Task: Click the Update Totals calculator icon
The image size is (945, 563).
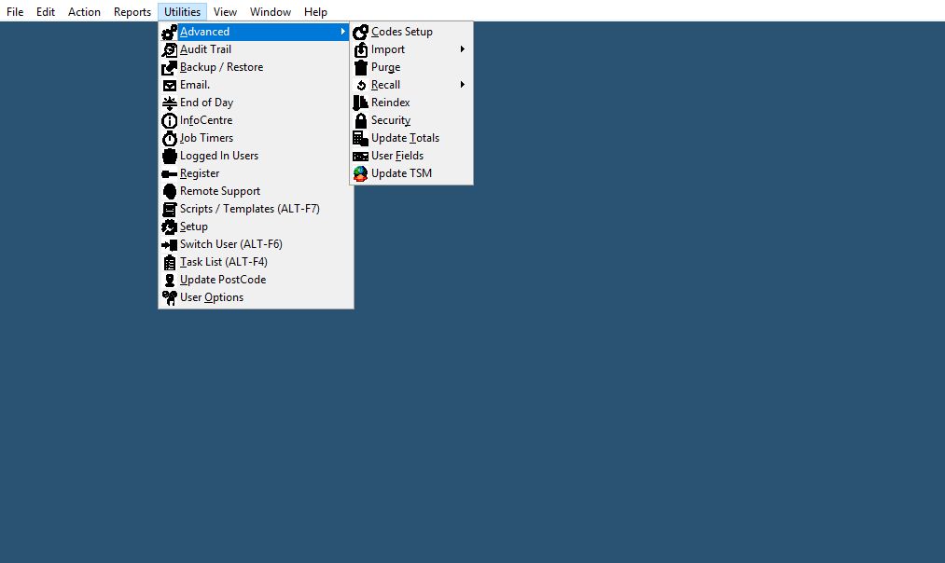Action: (x=360, y=138)
